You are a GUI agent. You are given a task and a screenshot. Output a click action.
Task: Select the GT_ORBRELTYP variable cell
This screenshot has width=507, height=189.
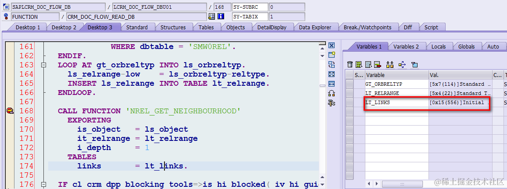pos(397,84)
